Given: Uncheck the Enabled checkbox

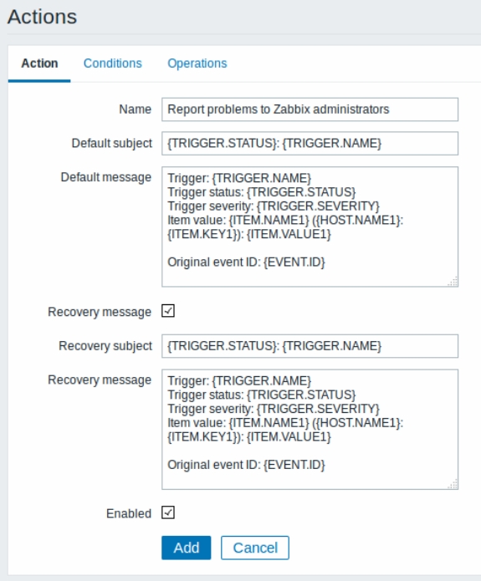Looking at the screenshot, I should pyautogui.click(x=168, y=512).
